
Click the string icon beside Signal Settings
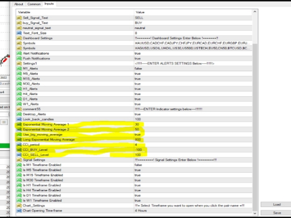(x=19, y=160)
